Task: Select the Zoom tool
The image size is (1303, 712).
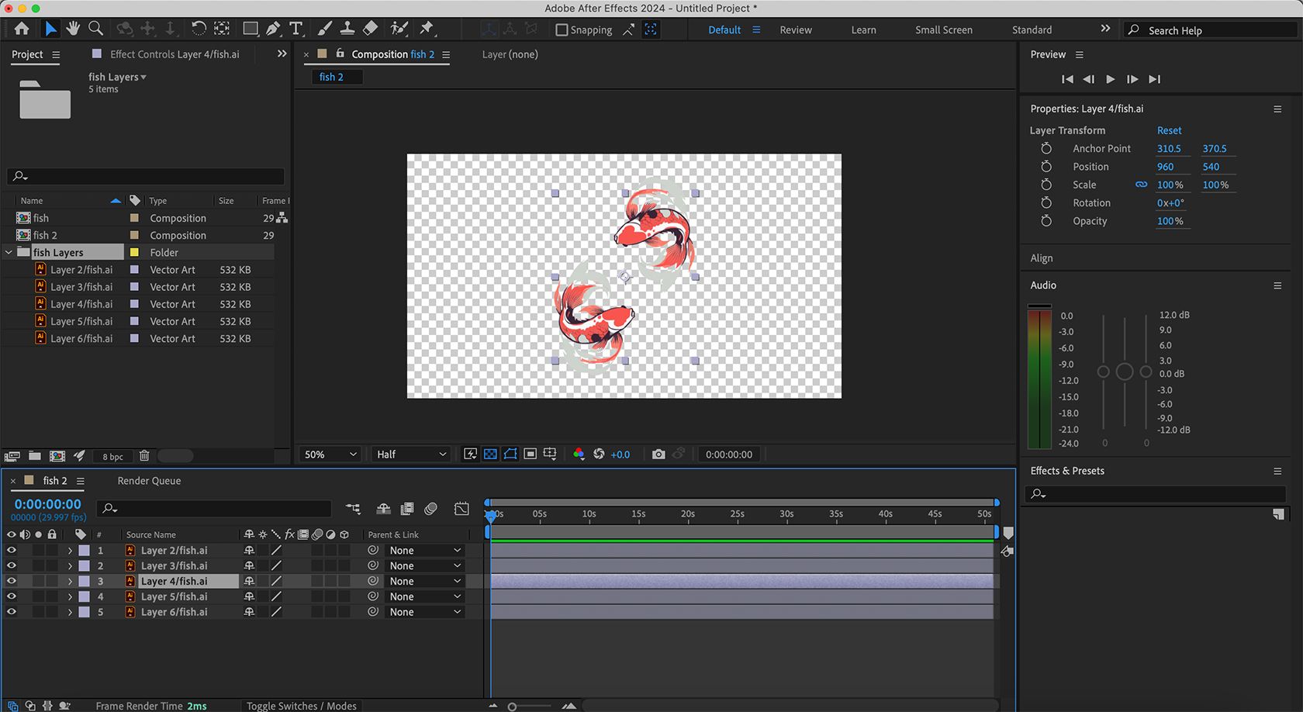Action: click(95, 29)
